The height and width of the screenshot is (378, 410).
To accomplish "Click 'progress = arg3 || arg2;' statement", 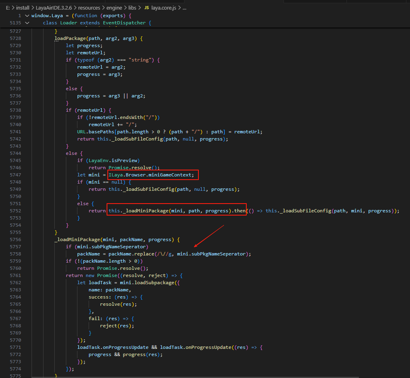I will tap(111, 96).
